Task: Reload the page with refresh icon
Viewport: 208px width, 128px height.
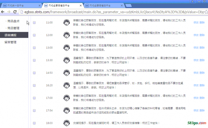Action: 15,12
